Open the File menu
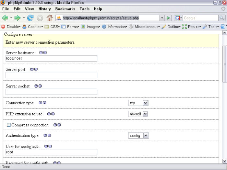This screenshot has width=227, height=170. tap(6, 9)
